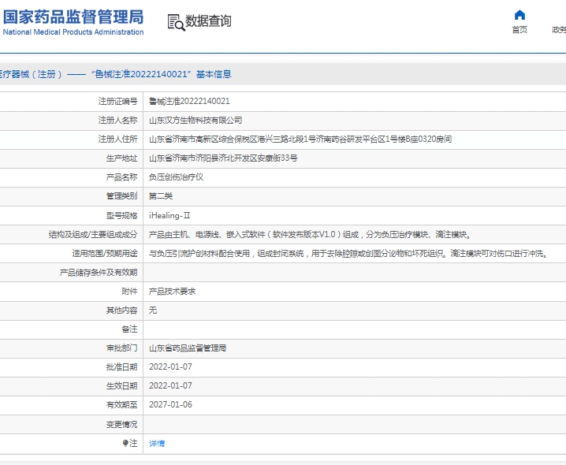
Task: Select product name 负压创伤治疗仪
Action: 176,177
